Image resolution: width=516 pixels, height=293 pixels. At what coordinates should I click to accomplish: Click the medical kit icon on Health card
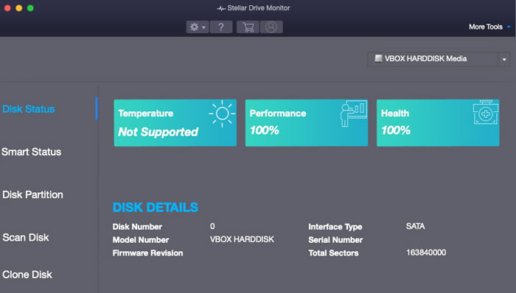coord(485,113)
